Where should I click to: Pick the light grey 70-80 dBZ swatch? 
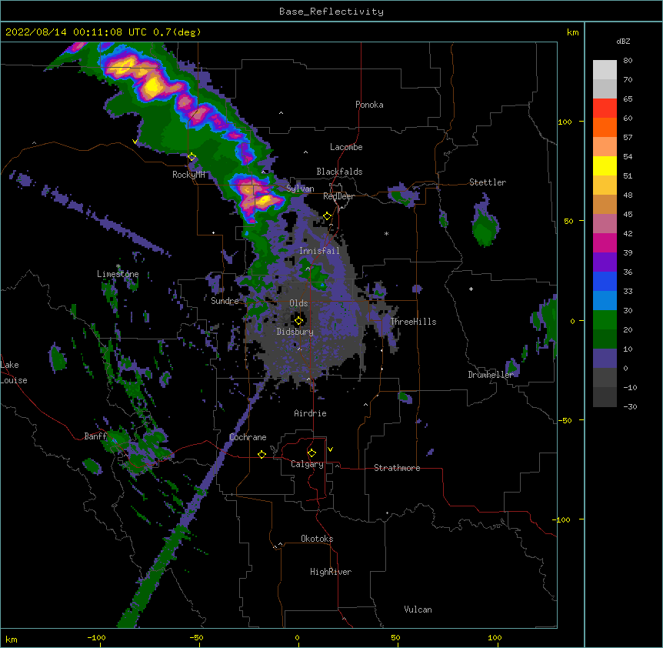coord(605,70)
